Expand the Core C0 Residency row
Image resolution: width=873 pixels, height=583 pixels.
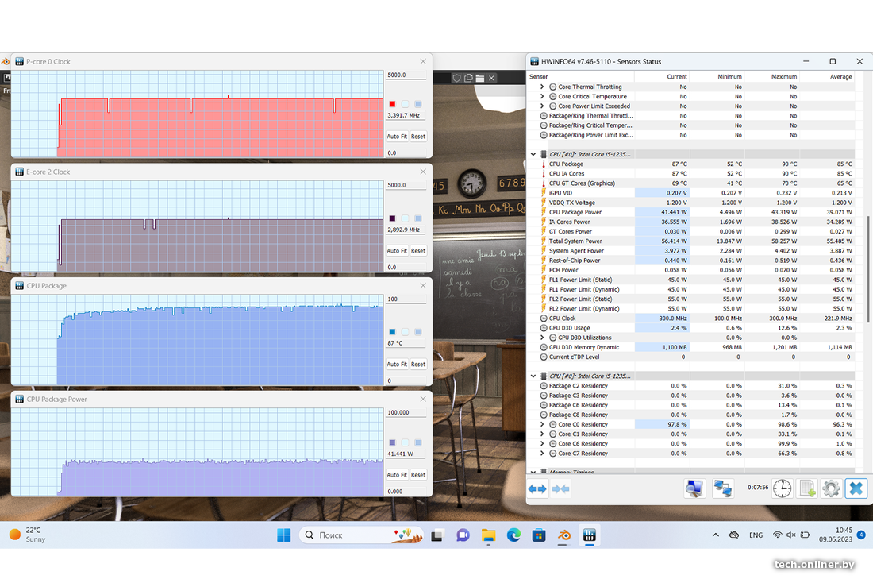tap(542, 425)
